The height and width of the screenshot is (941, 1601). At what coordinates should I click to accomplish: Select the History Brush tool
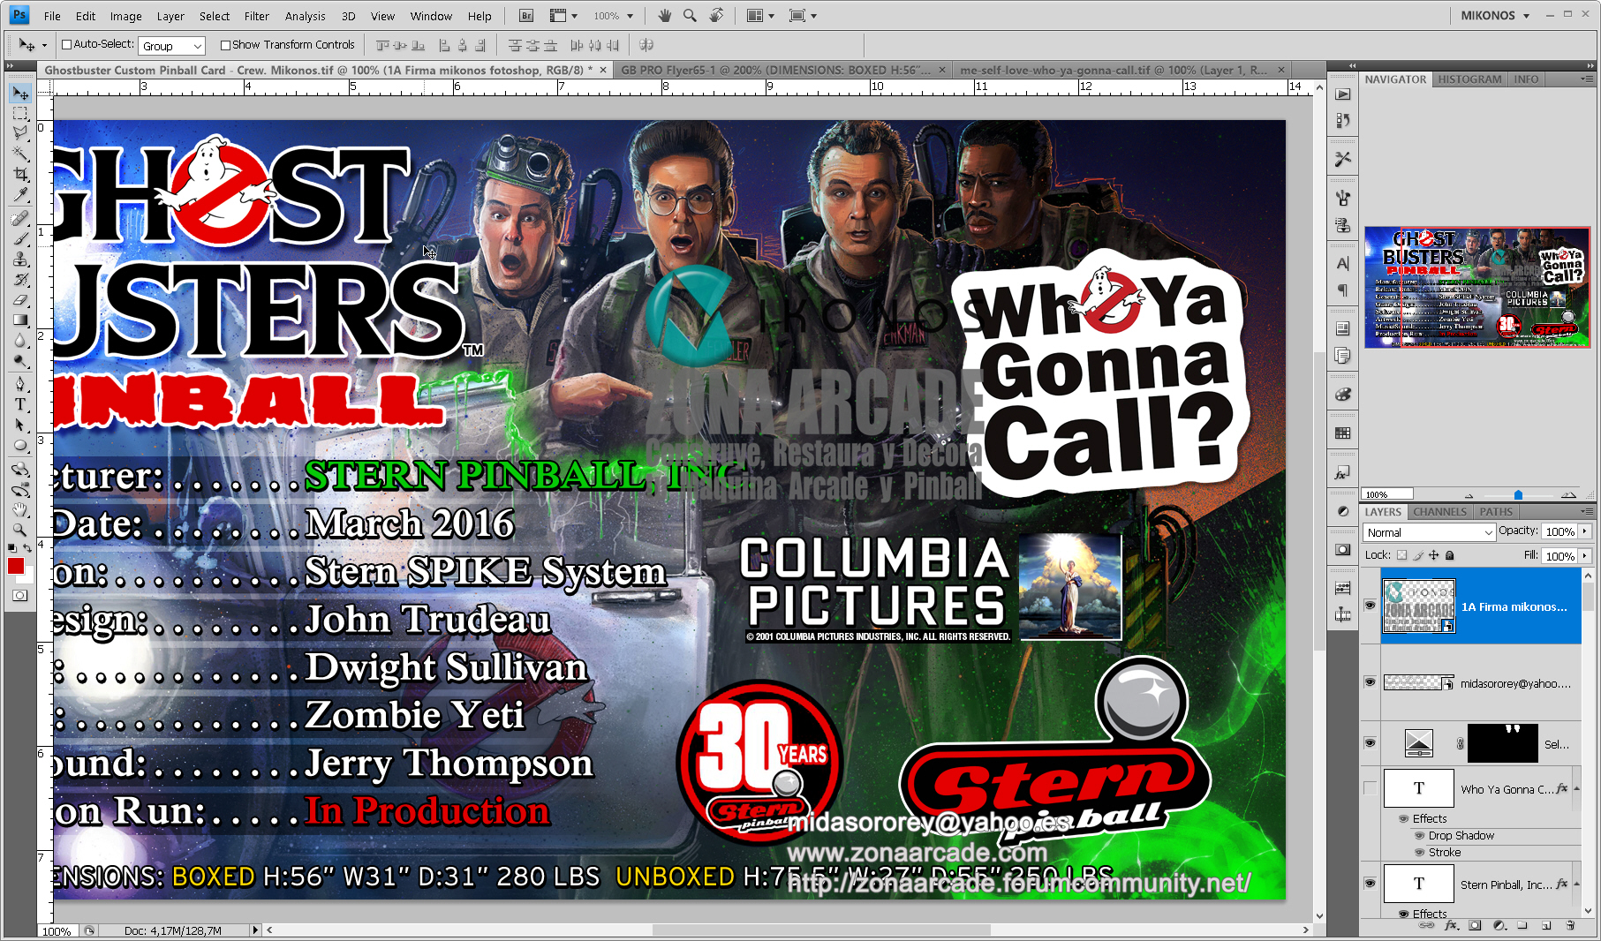point(20,279)
